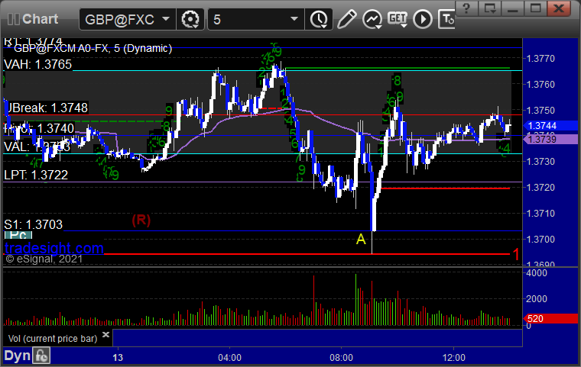This screenshot has width=581, height=367.
Task: Click the Pc label box
Action: [18, 235]
